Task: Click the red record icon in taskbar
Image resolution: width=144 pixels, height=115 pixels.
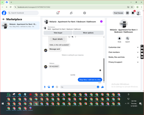Action: 31,95
